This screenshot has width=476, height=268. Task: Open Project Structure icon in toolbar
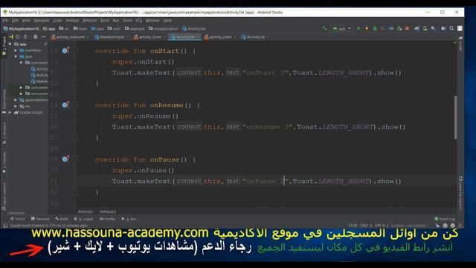443,28
